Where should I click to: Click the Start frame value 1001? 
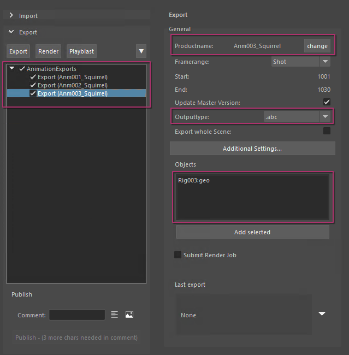(324, 76)
